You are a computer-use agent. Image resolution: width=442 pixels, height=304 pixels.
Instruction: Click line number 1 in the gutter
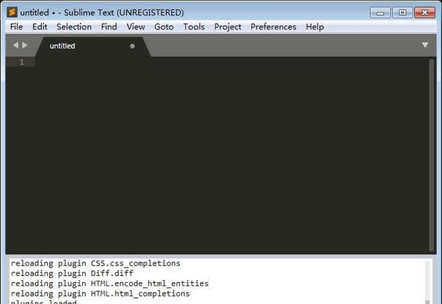pos(22,62)
